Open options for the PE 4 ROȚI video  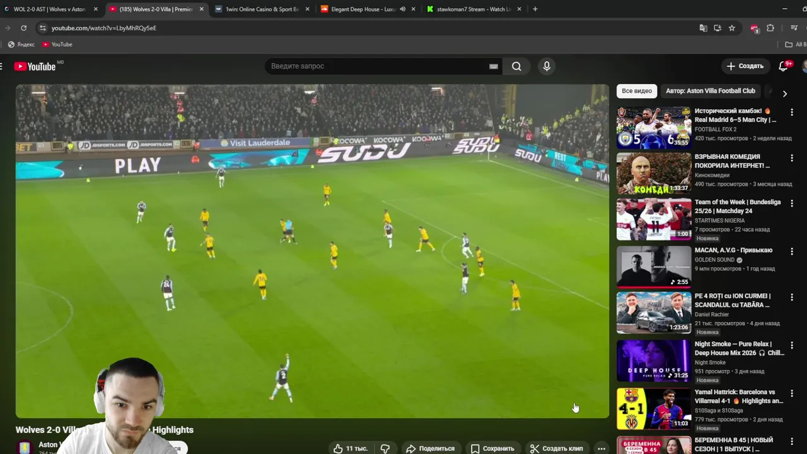792,297
